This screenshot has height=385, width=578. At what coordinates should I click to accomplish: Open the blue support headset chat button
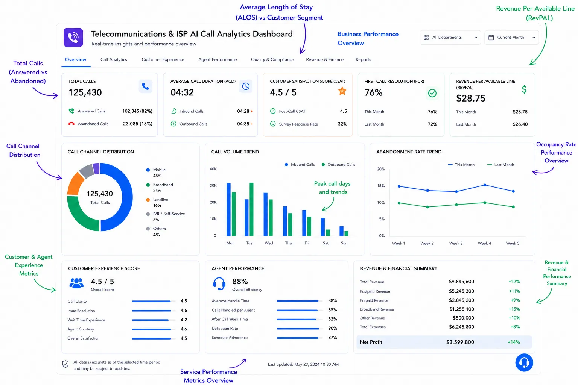(x=524, y=362)
